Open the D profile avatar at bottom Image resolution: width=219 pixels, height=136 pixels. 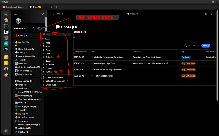click(x=6, y=131)
